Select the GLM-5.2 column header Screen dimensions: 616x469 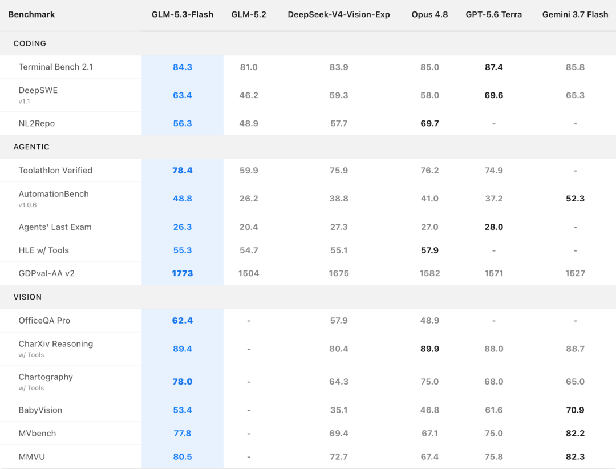(249, 14)
